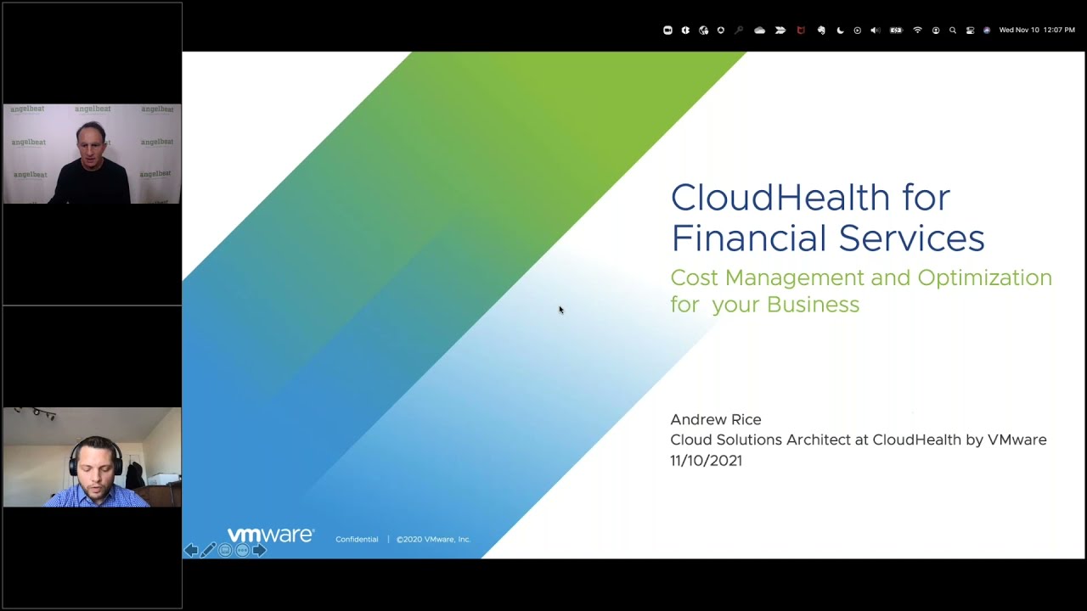This screenshot has height=611, width=1087.
Task: Open the key-shaped menu bar icon
Action: point(739,31)
